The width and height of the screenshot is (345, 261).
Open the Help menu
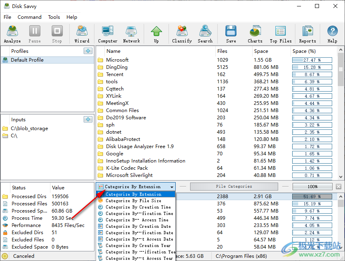[x=72, y=17]
